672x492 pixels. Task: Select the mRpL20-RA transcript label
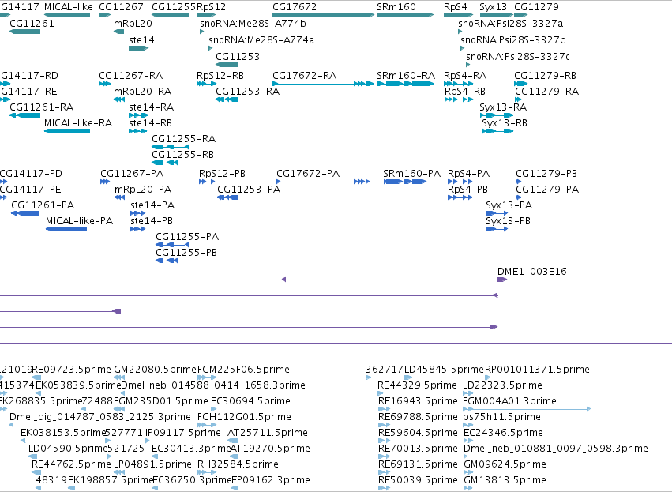tap(142, 92)
